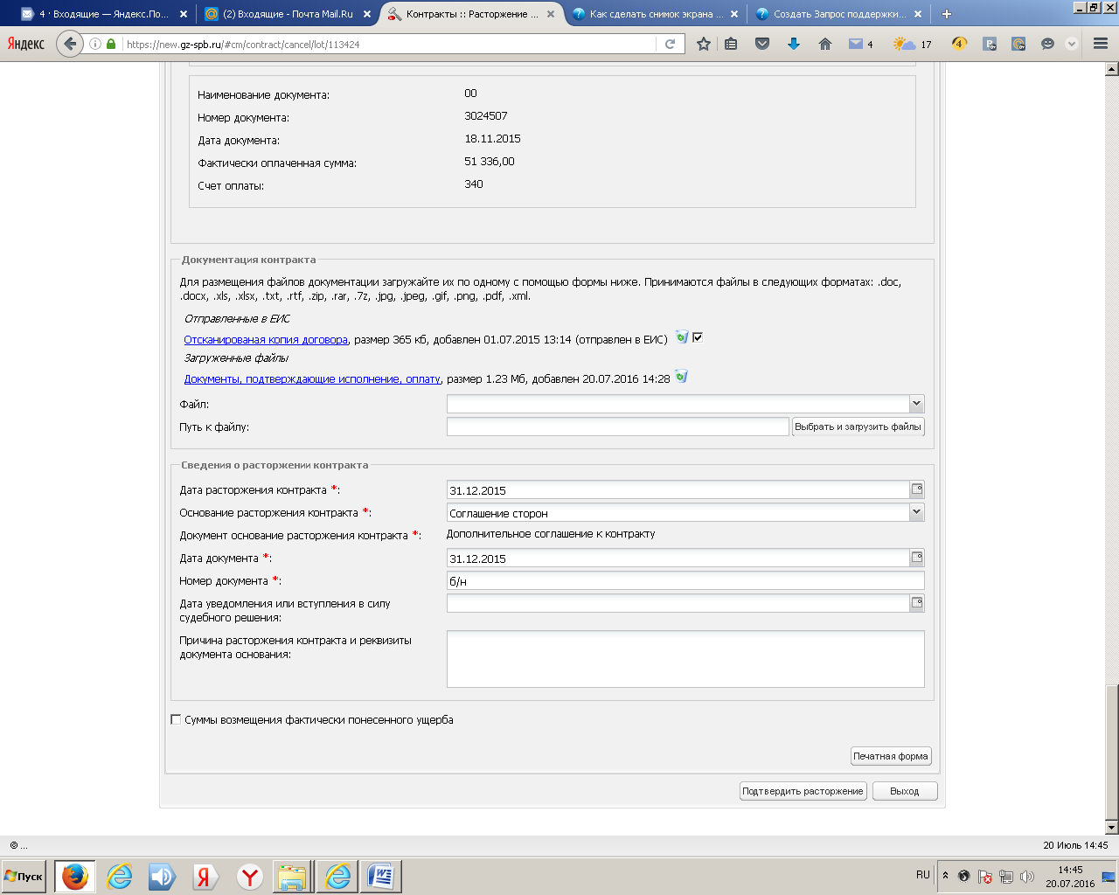Click Подтвердить расторжение button
This screenshot has width=1119, height=895.
(x=803, y=791)
